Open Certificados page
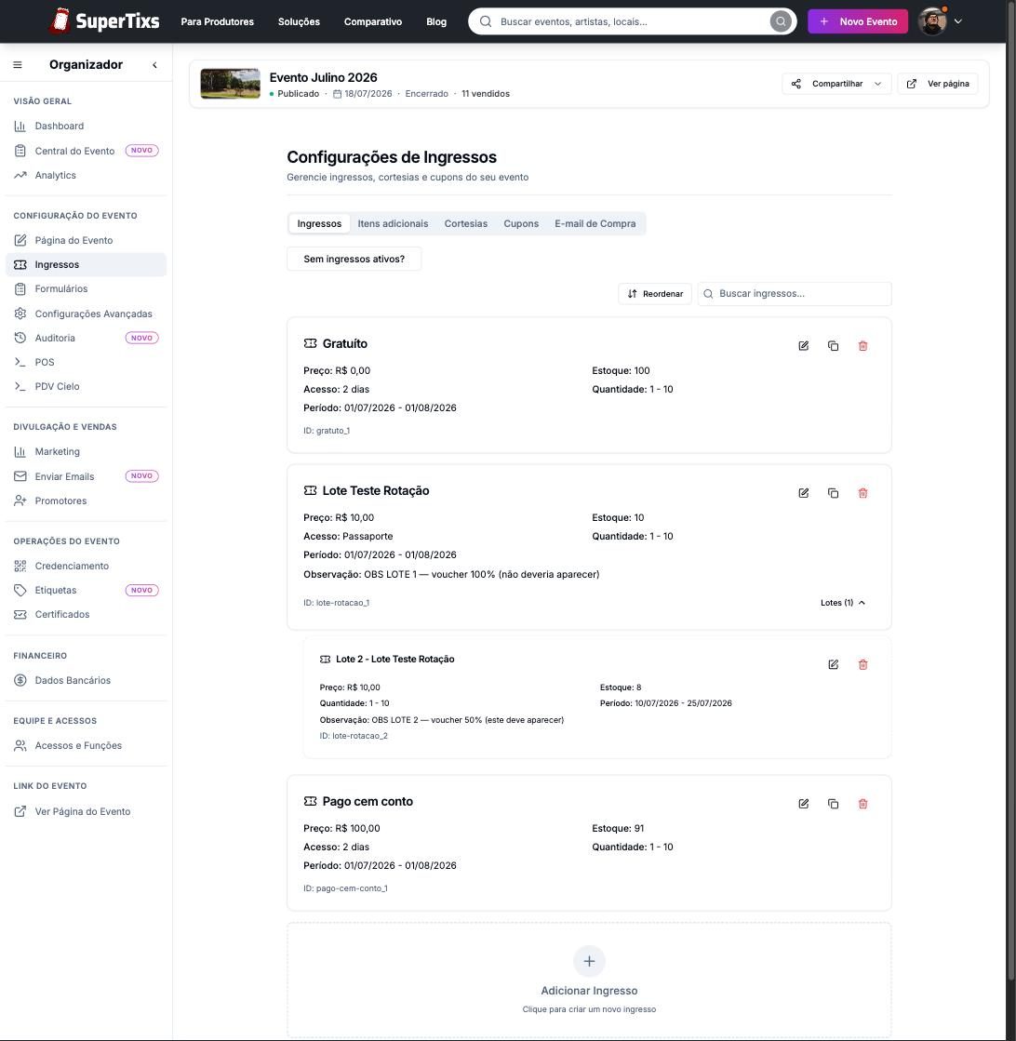 click(86, 614)
